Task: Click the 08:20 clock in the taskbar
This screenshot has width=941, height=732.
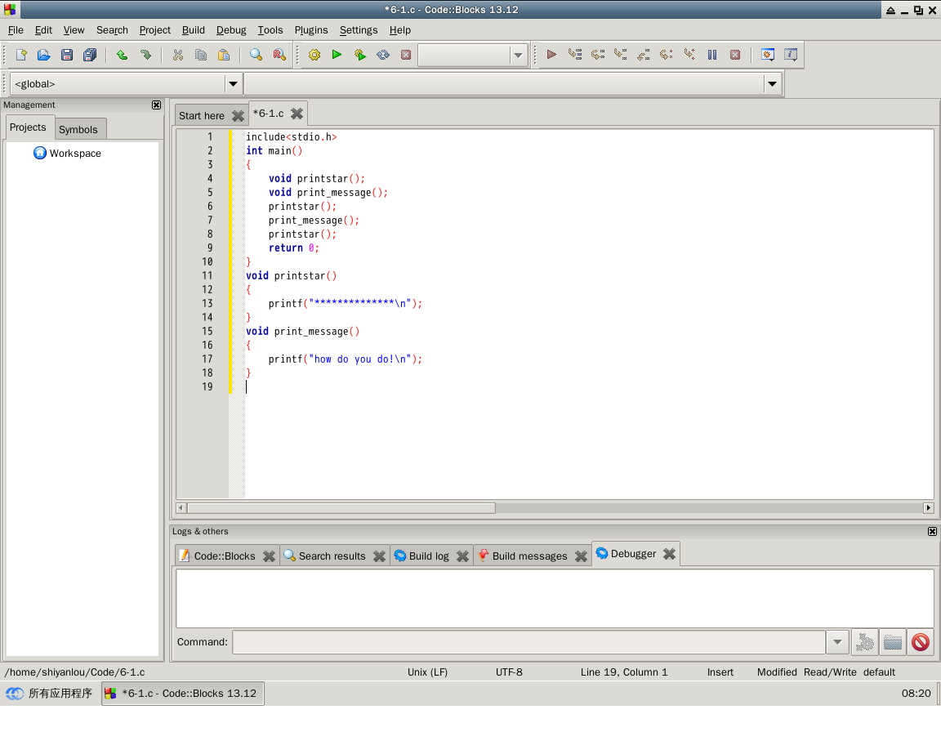Action: pyautogui.click(x=916, y=694)
